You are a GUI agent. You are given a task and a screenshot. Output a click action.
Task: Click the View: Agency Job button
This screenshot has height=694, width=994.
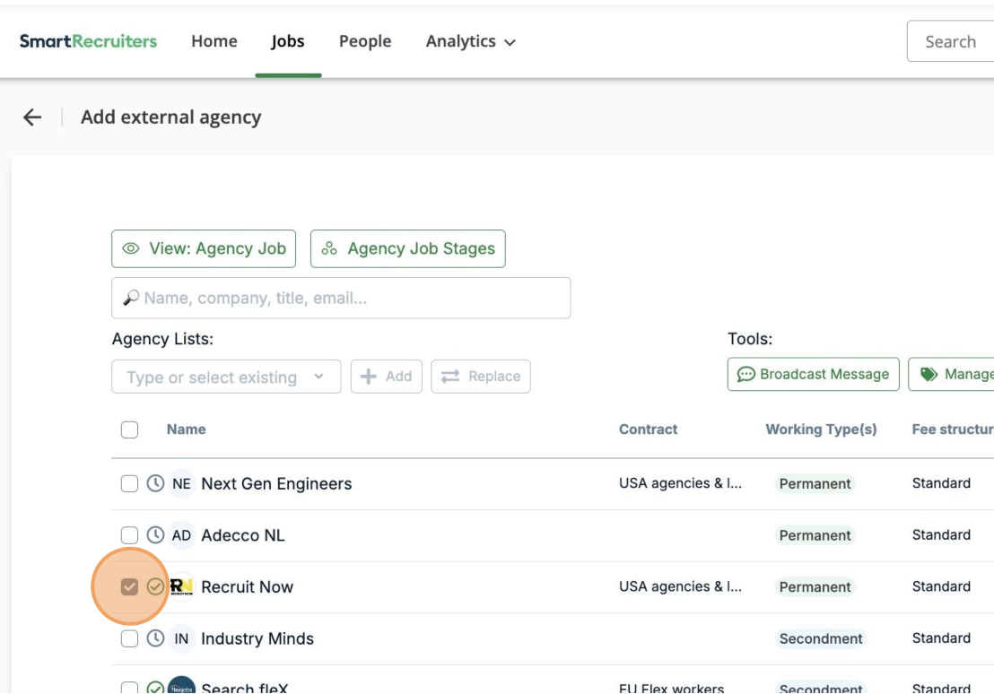click(204, 248)
